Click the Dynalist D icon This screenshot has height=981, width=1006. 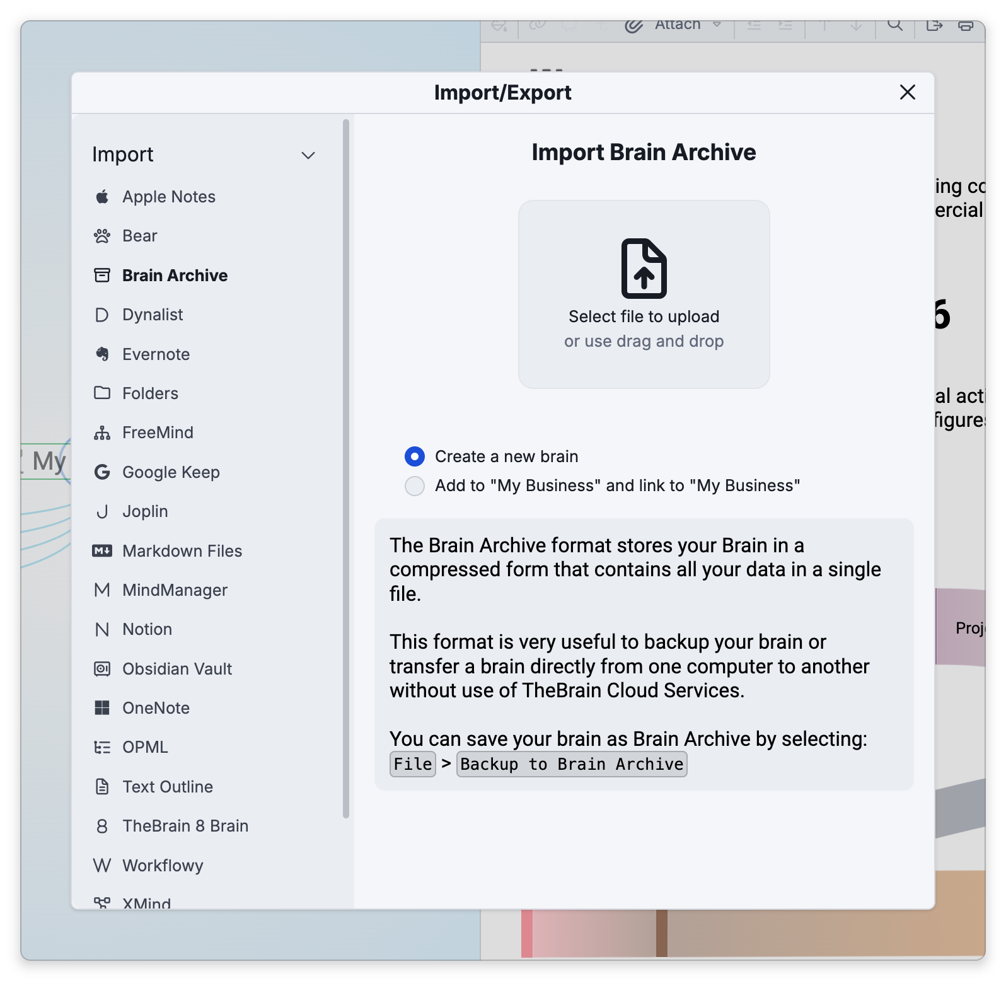click(x=102, y=315)
